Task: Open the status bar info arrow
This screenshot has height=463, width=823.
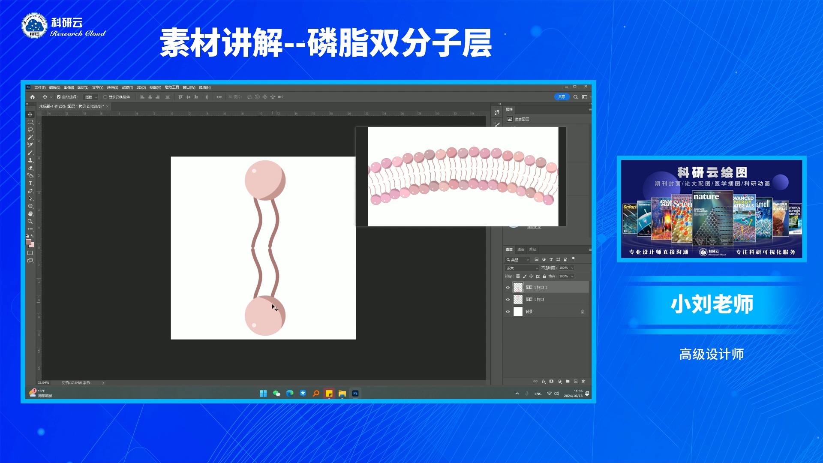Action: (103, 383)
